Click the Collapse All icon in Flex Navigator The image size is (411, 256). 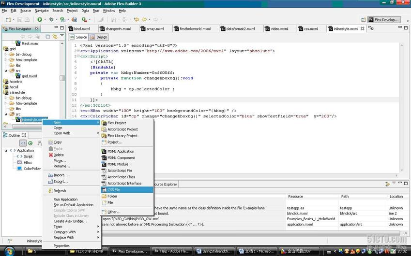(47, 37)
